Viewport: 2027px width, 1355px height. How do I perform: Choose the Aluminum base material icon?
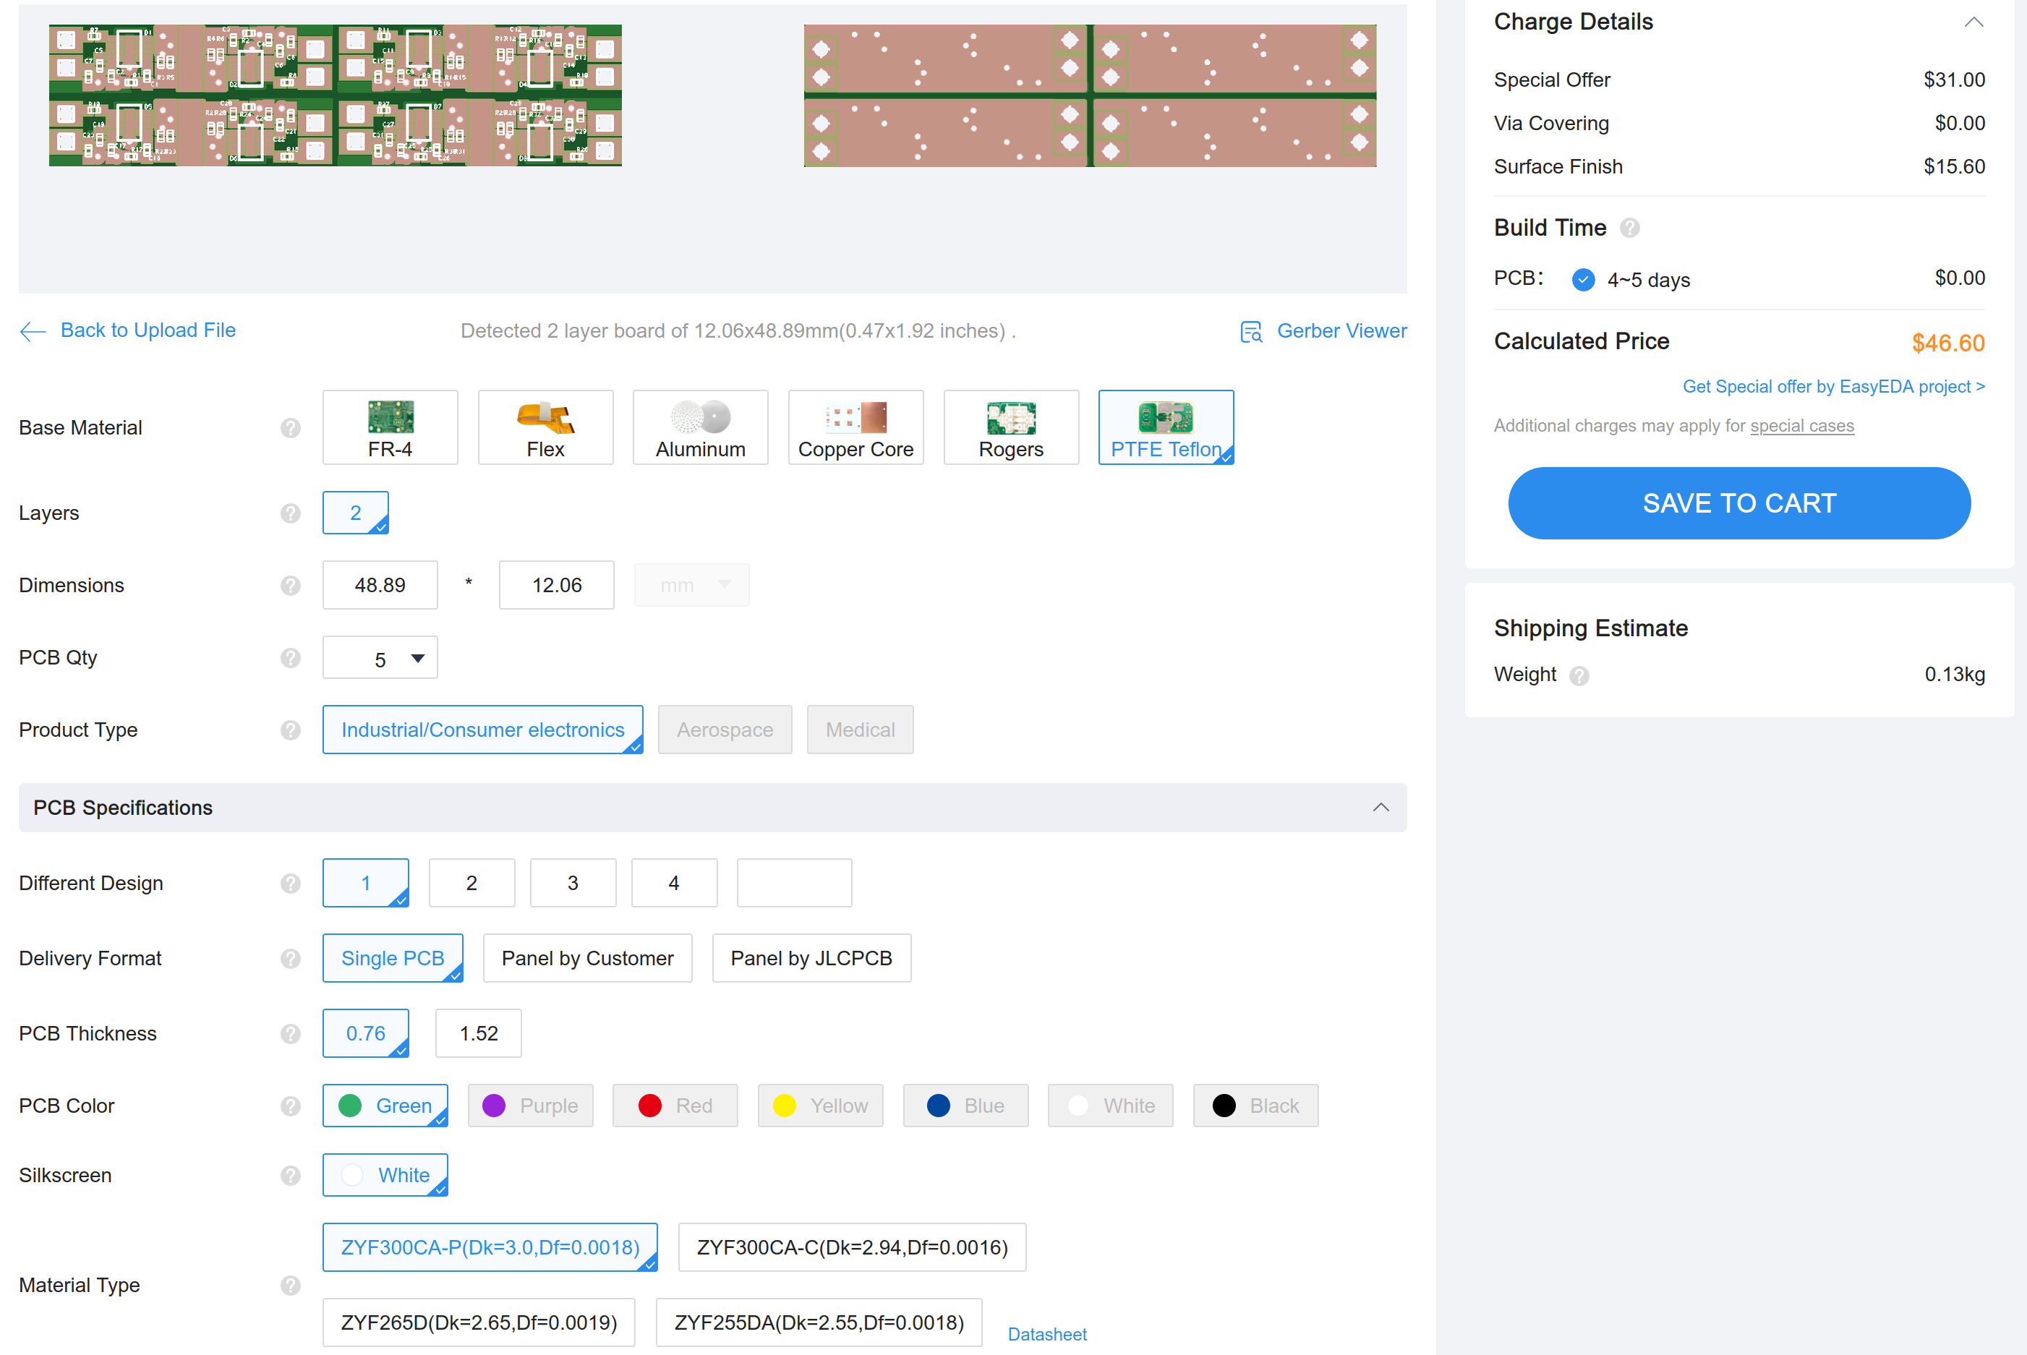pyautogui.click(x=700, y=418)
